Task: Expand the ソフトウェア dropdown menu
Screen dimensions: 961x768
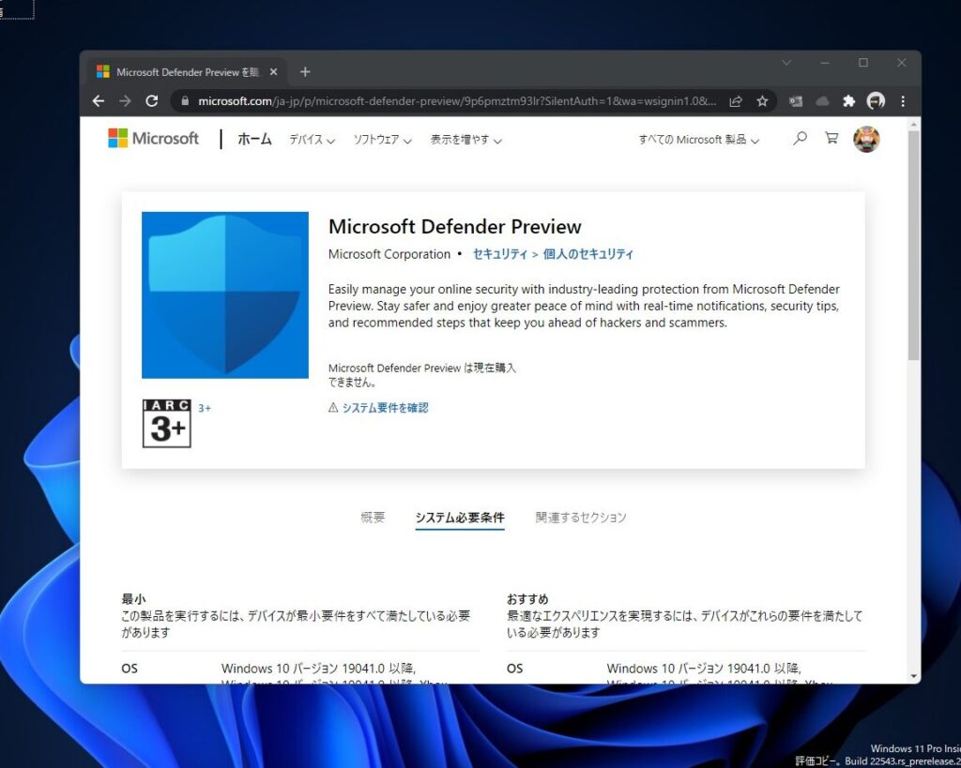Action: pos(382,140)
